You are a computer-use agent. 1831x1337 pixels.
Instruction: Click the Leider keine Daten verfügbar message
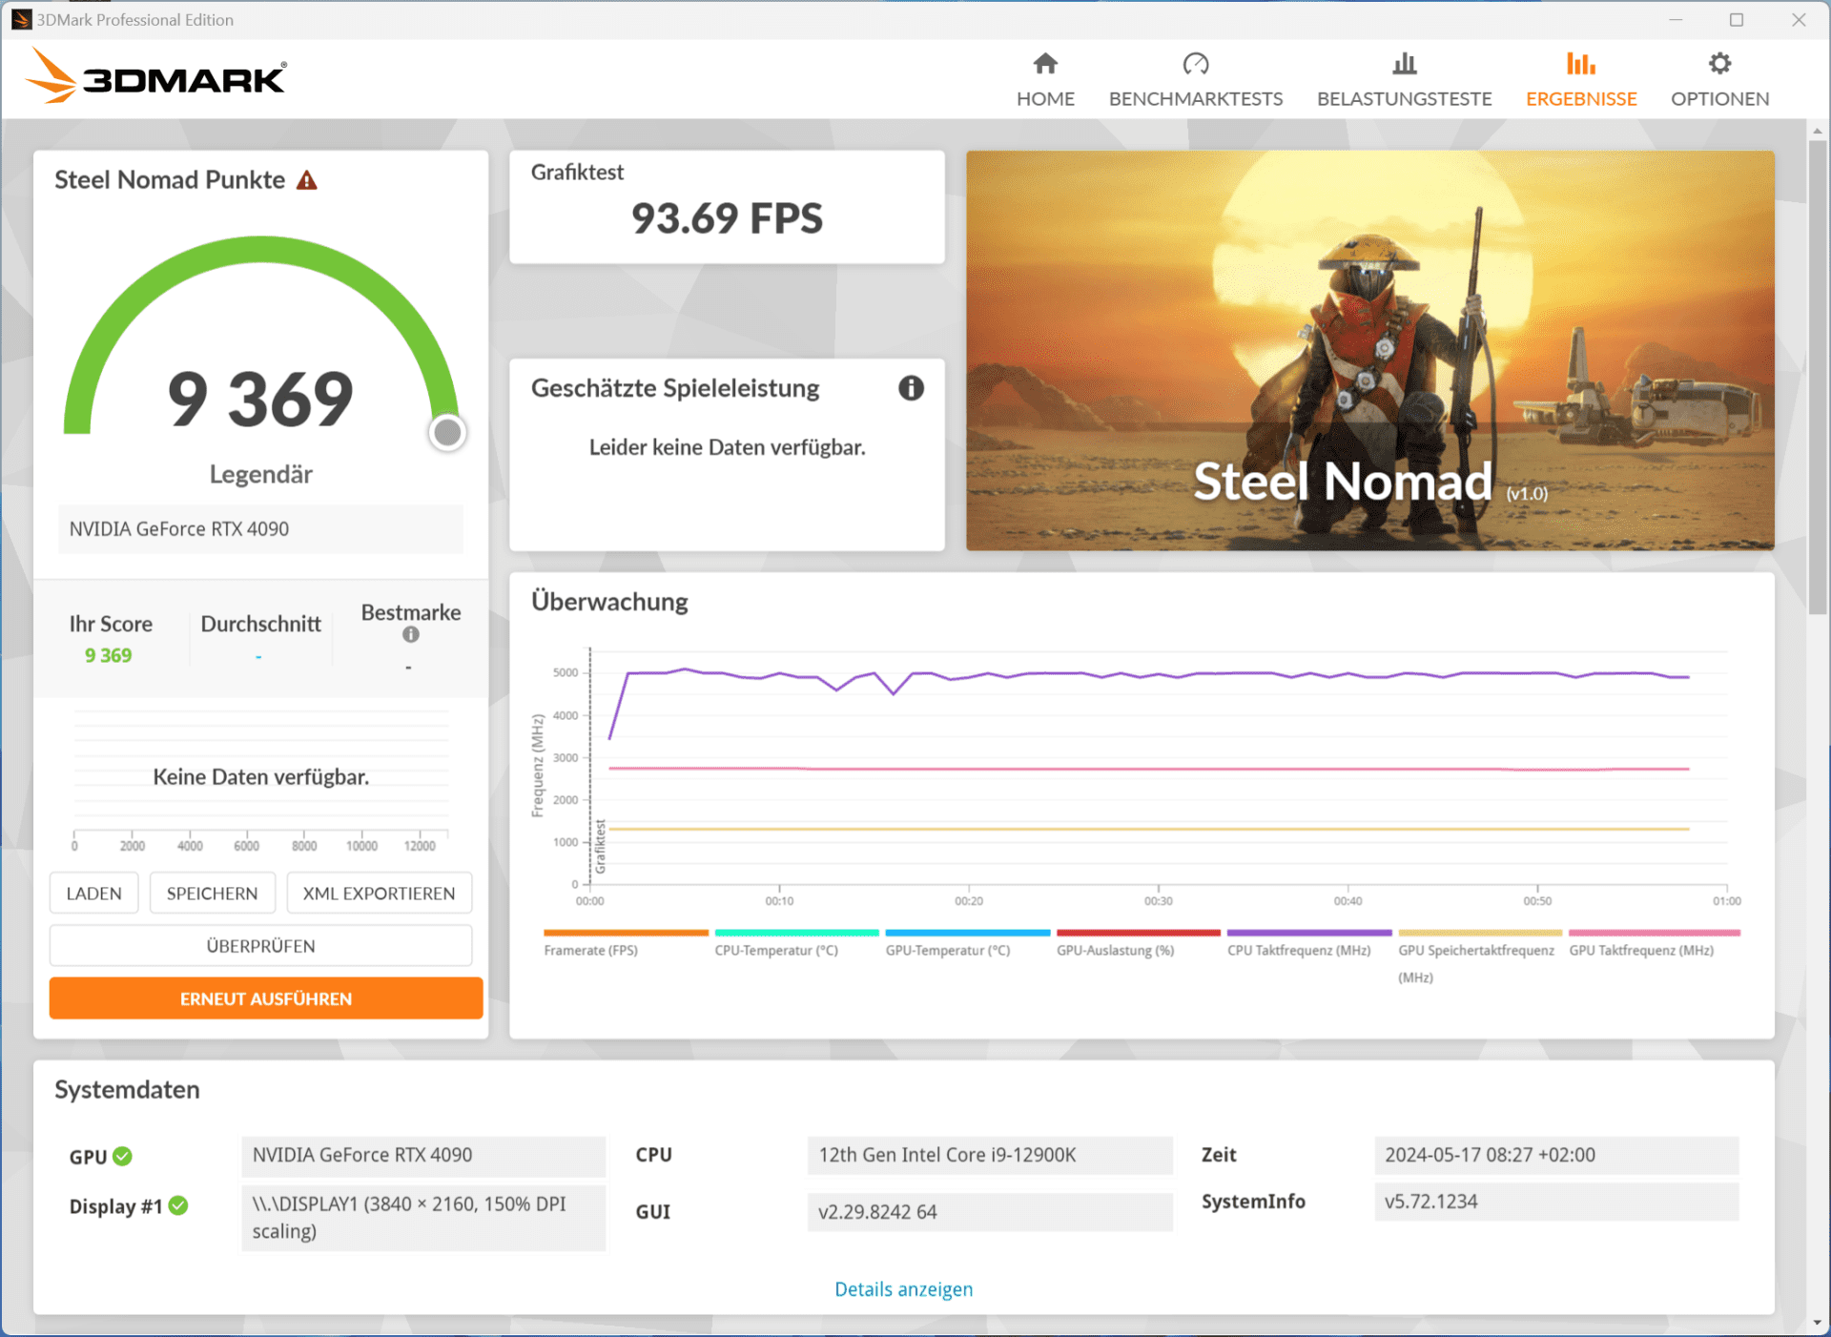(x=727, y=447)
